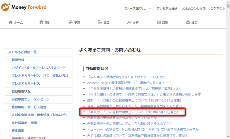Open the 楽天カード 自動取得停止 article link
230x139 pixels.
pyautogui.click(x=133, y=112)
